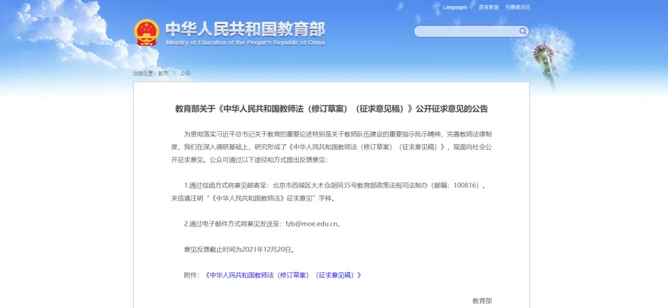Click the email address fzb@moe.edu.cn

(311, 224)
